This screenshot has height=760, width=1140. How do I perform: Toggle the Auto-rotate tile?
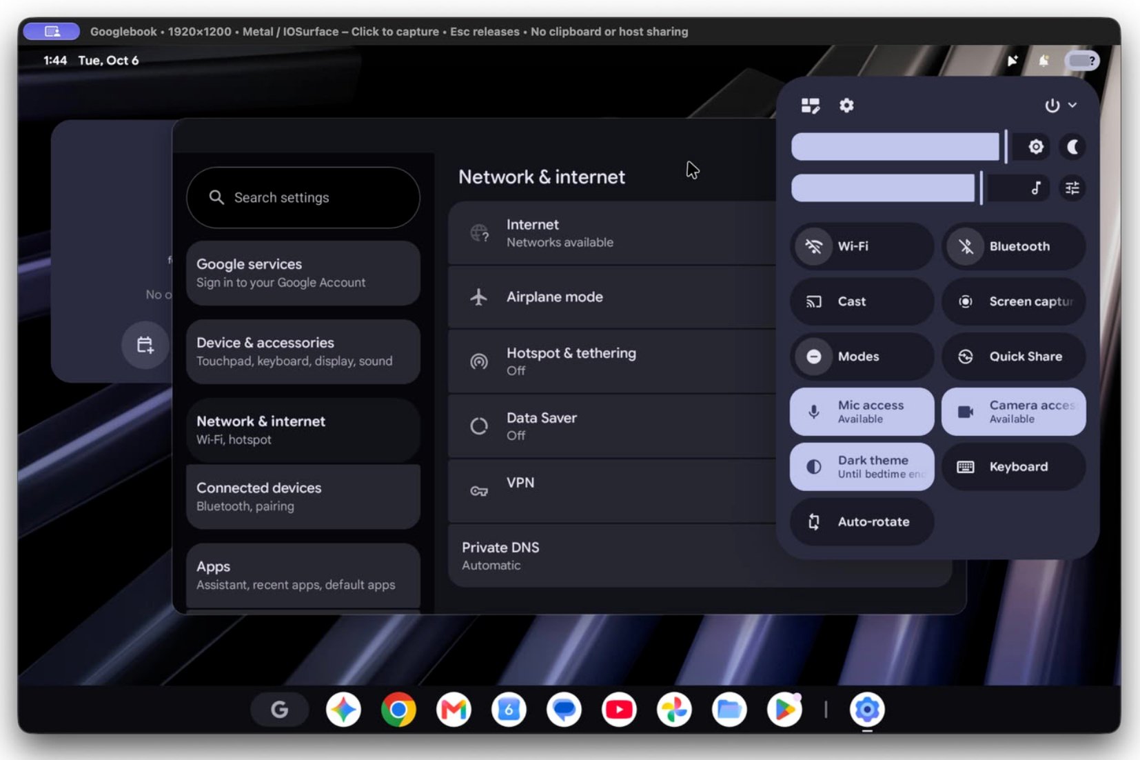click(862, 522)
